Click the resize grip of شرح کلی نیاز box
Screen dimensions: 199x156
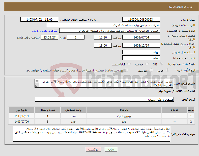[x=36, y=86]
